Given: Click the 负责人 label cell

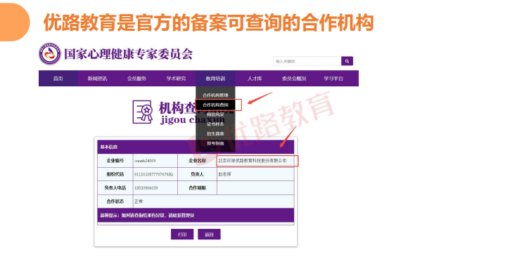Looking at the screenshot, I should [x=197, y=174].
